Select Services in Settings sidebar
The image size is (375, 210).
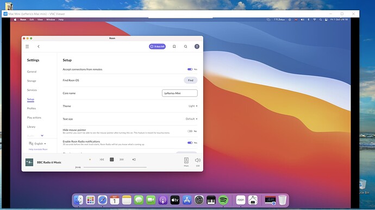[32, 90]
